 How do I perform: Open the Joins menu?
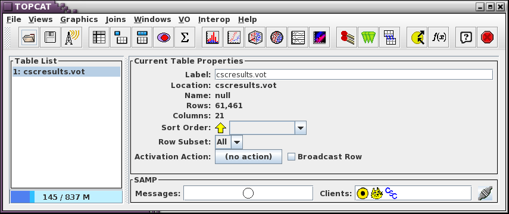tap(115, 20)
